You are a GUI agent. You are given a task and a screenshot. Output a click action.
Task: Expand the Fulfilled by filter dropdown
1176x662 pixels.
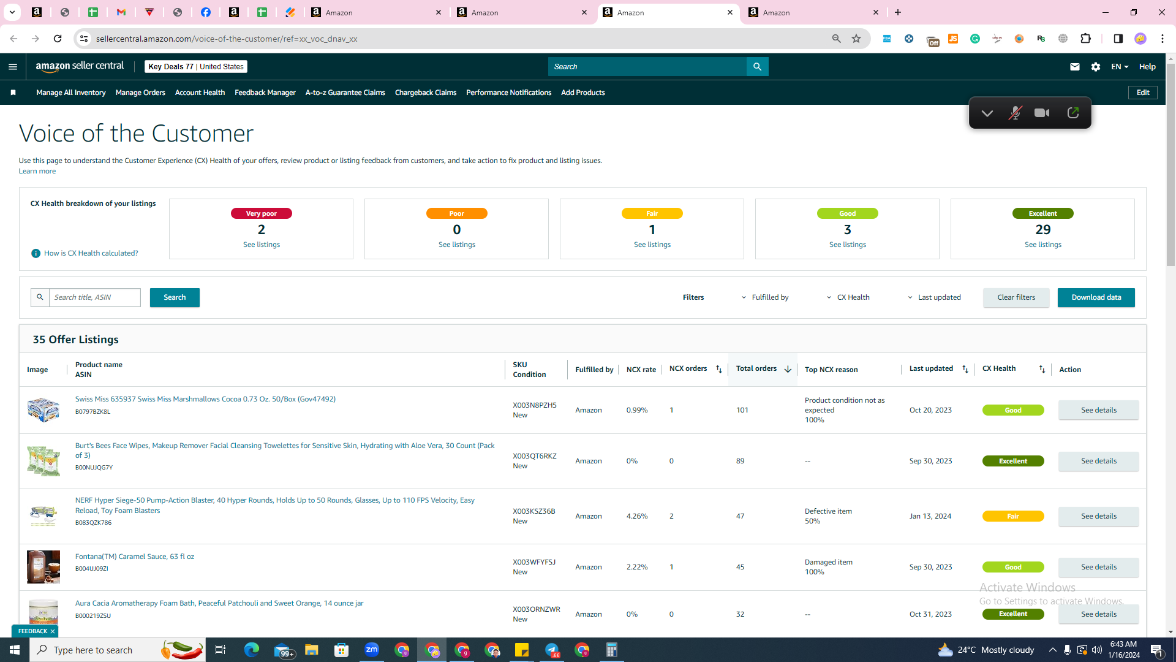click(765, 297)
